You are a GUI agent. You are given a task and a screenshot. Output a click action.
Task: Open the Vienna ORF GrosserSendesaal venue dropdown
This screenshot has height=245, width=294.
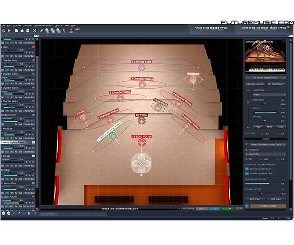(111, 209)
